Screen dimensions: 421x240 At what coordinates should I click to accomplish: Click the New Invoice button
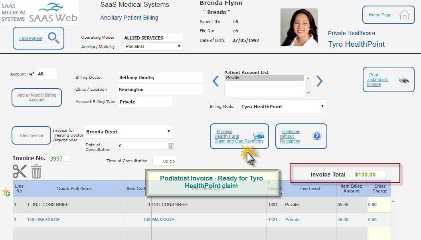(31, 135)
